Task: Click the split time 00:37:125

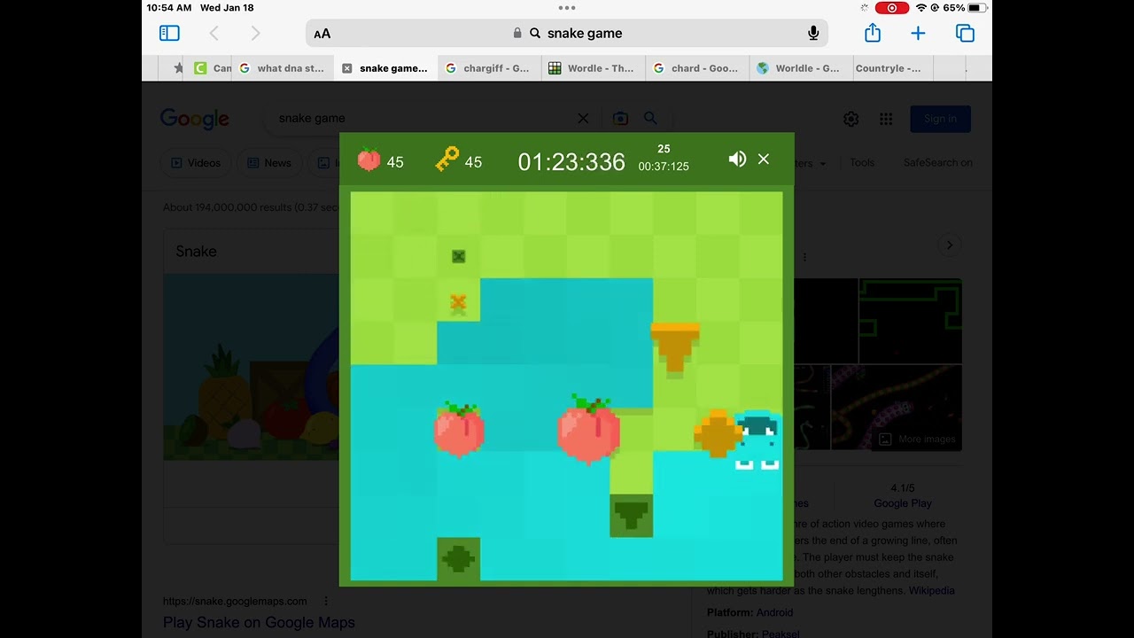Action: (x=664, y=167)
